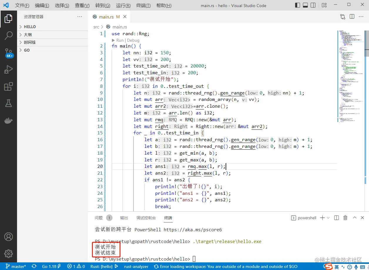The height and width of the screenshot is (270, 369).
Task: Toggle IME language 英 indicator
Action: pyautogui.click(x=337, y=266)
